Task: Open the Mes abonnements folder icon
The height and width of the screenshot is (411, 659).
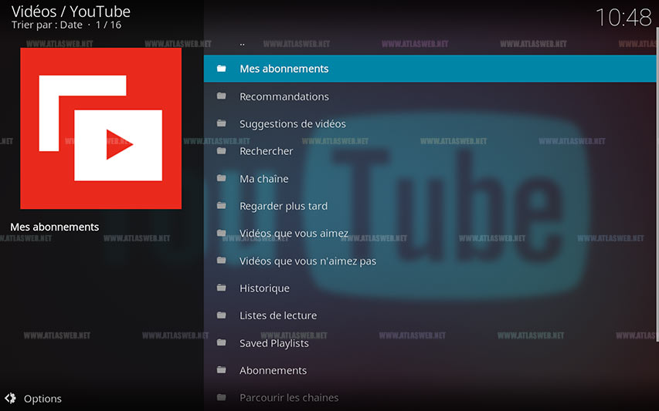Action: [x=222, y=69]
